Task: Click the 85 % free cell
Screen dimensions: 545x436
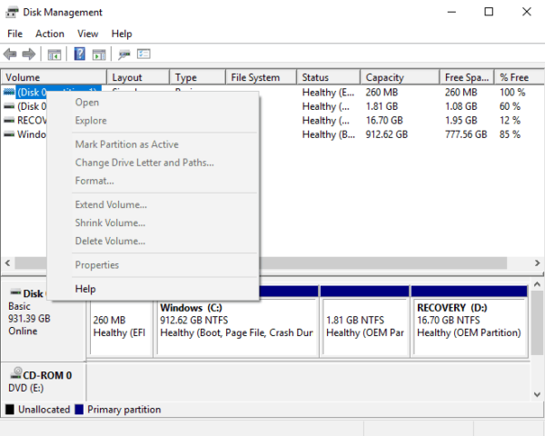Action: [x=510, y=134]
